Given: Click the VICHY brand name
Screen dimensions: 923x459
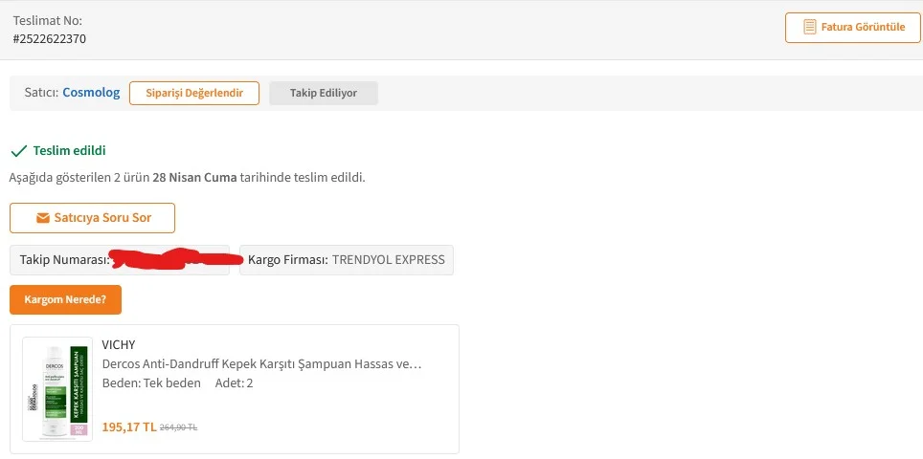Looking at the screenshot, I should click(119, 345).
